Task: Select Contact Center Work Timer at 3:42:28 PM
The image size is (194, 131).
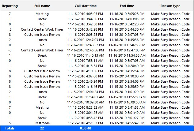Action: click(x=42, y=29)
